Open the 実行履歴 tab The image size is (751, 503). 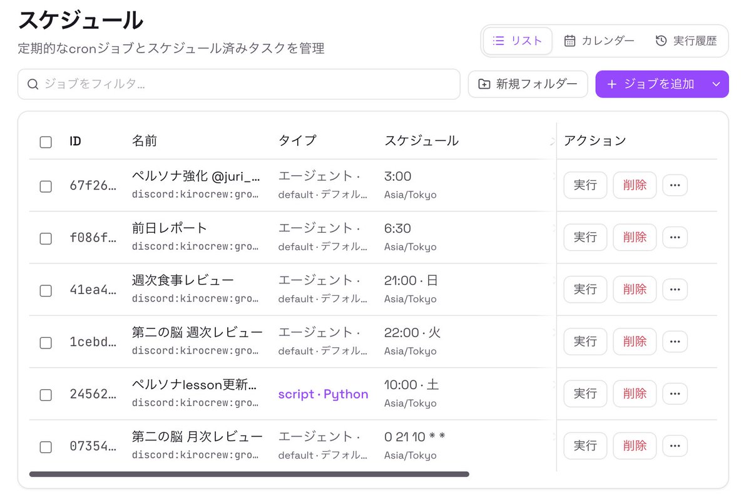686,41
